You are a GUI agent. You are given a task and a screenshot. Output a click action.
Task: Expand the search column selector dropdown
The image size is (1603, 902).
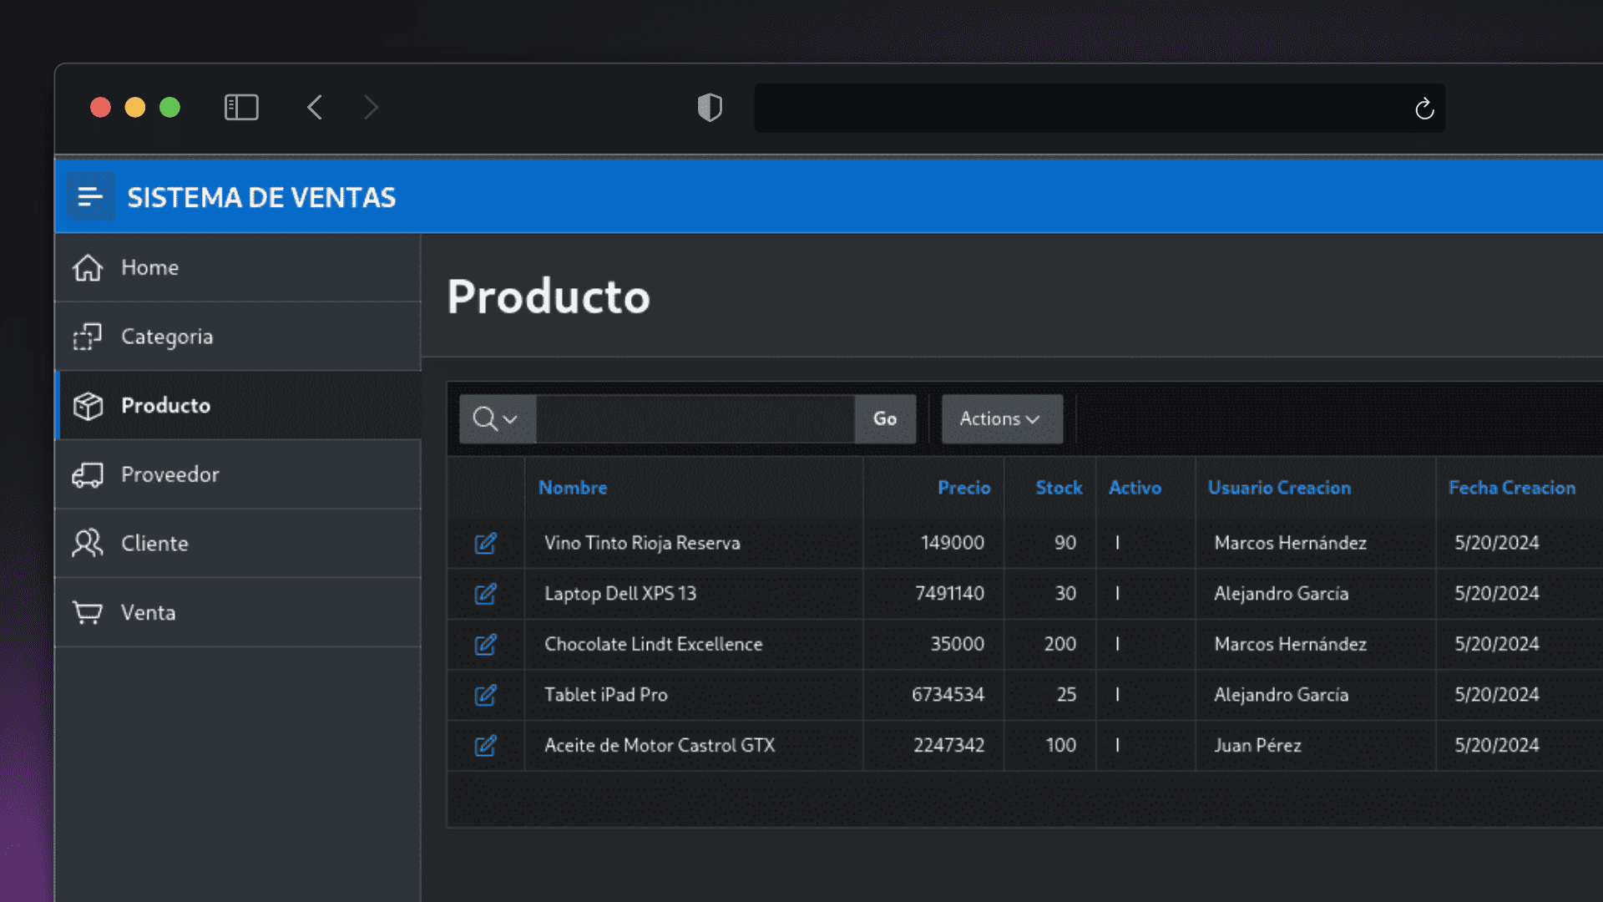coord(497,418)
